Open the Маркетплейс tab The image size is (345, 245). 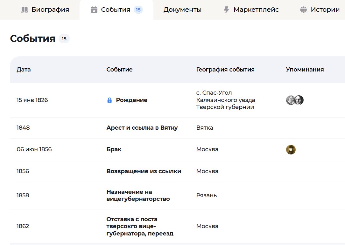256,9
